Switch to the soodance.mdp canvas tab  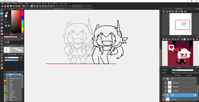click(x=59, y=9)
